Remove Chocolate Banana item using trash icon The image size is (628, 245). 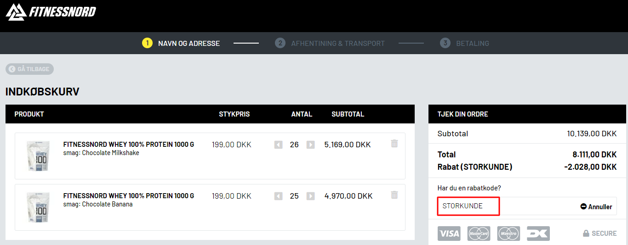[x=394, y=195]
